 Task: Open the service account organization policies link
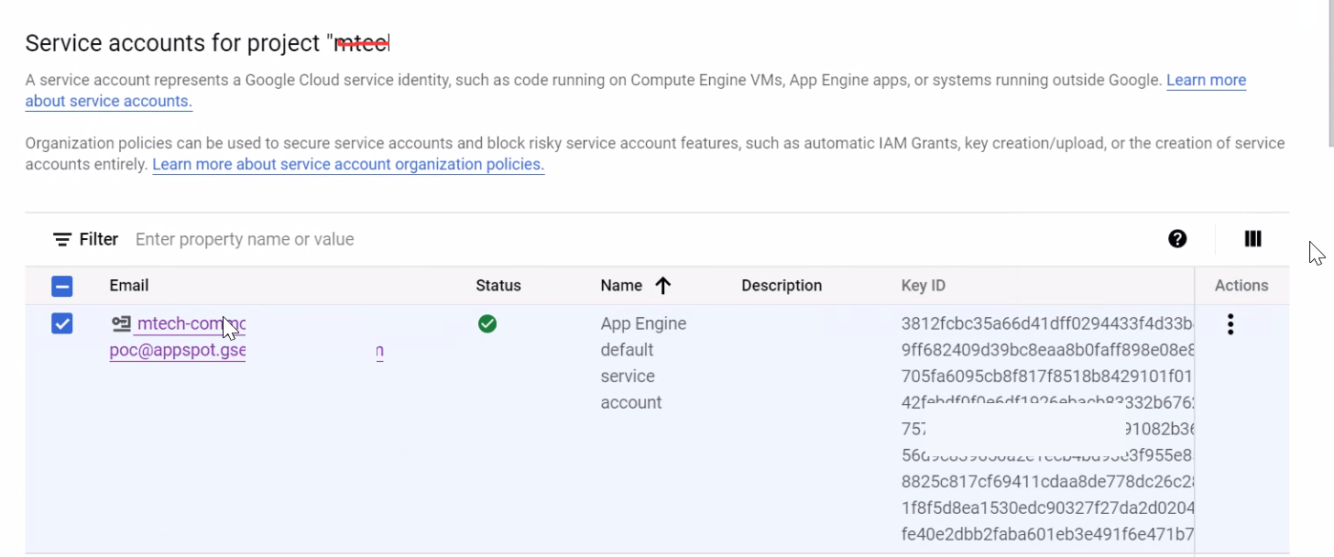coord(348,164)
